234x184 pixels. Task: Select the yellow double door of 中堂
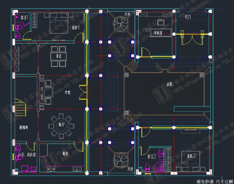[83, 92]
